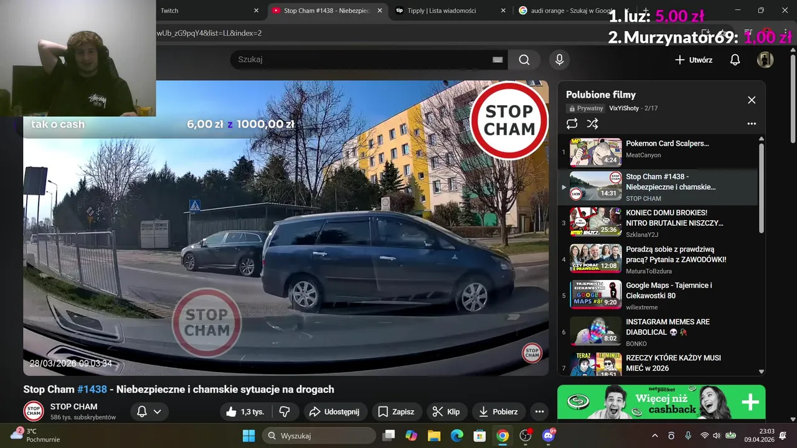The width and height of the screenshot is (797, 448).
Task: Click Pobierz download button
Action: (x=499, y=411)
